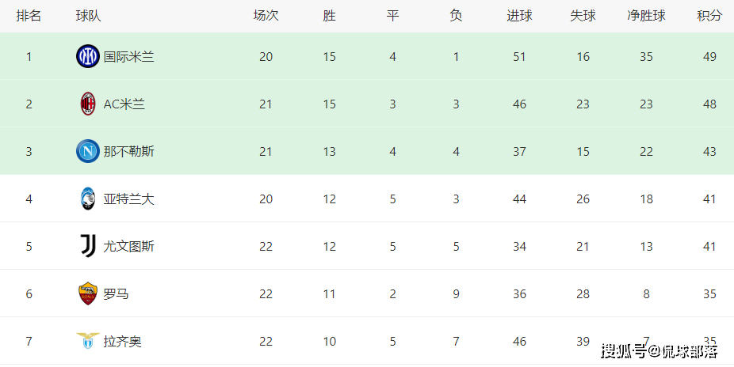
Task: Open the AC米兰 team name link
Action: click(124, 104)
